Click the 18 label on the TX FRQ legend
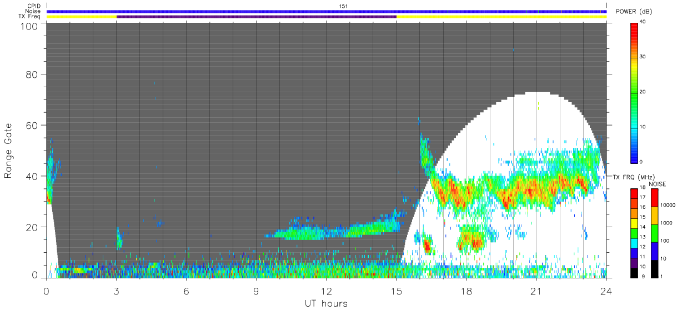This screenshot has height=315, width=682. (x=643, y=188)
